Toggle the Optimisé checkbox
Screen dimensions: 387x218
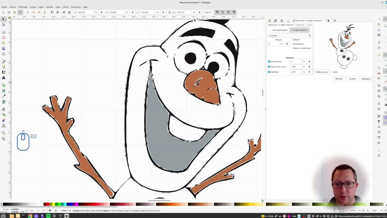[269, 72]
